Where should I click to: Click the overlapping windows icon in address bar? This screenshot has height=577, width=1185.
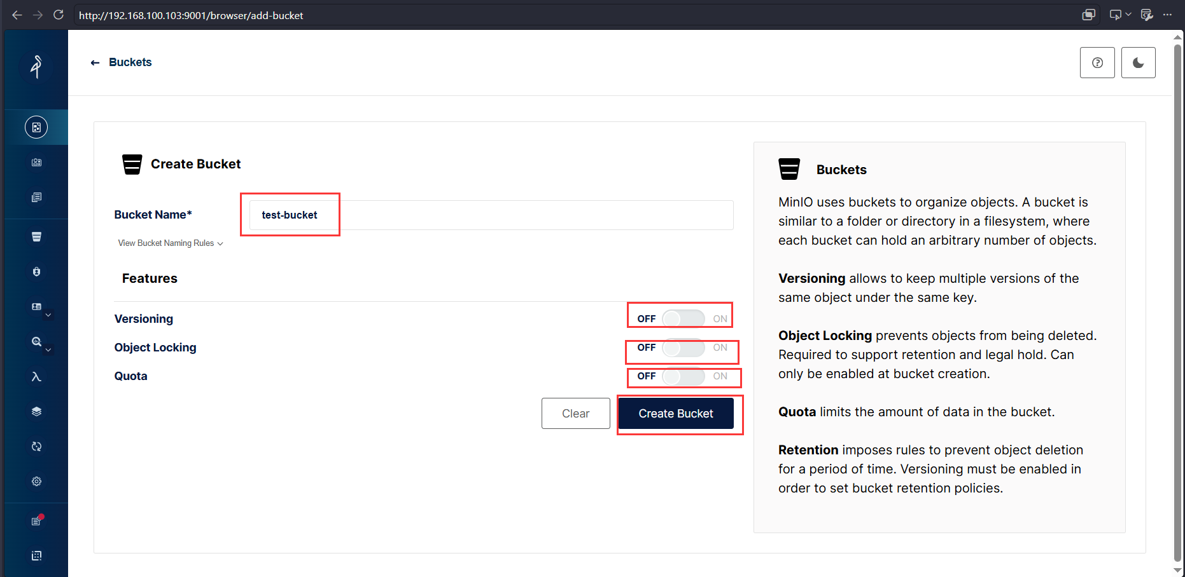(x=1088, y=15)
